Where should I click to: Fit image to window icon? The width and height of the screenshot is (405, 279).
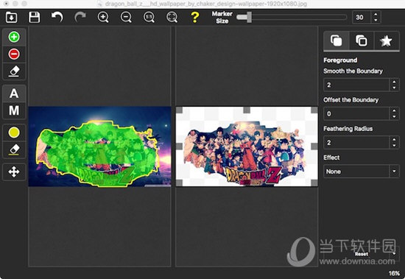coord(172,18)
